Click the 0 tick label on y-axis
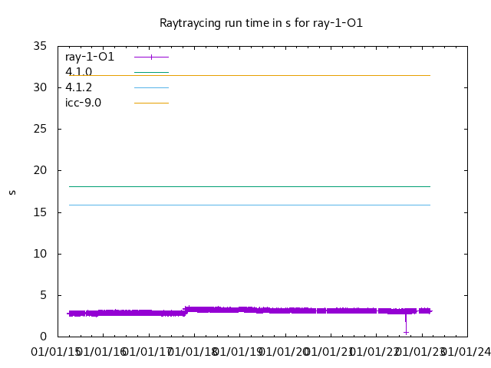The image size is (491, 368). point(44,337)
